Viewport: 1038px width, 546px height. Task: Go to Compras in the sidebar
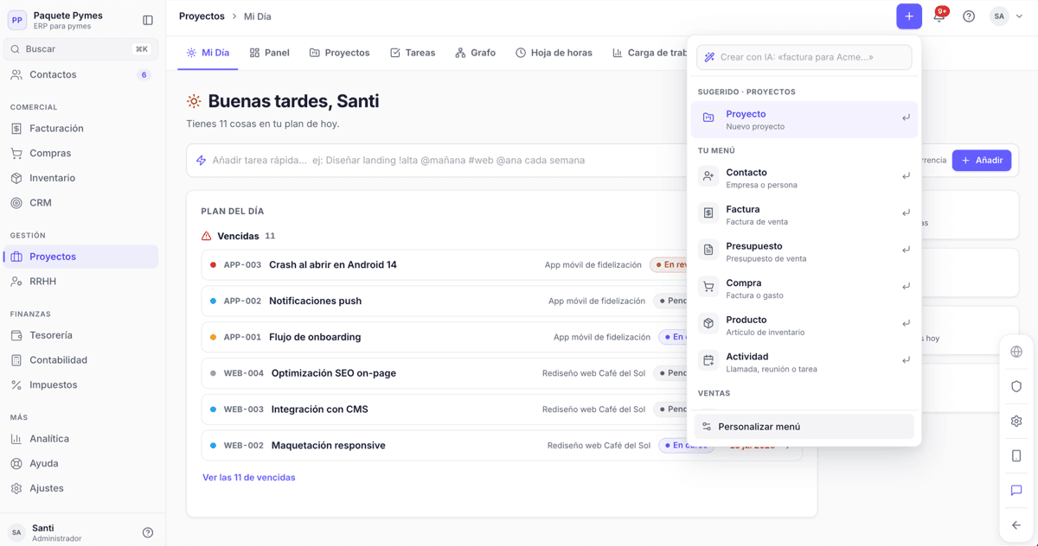click(82, 154)
